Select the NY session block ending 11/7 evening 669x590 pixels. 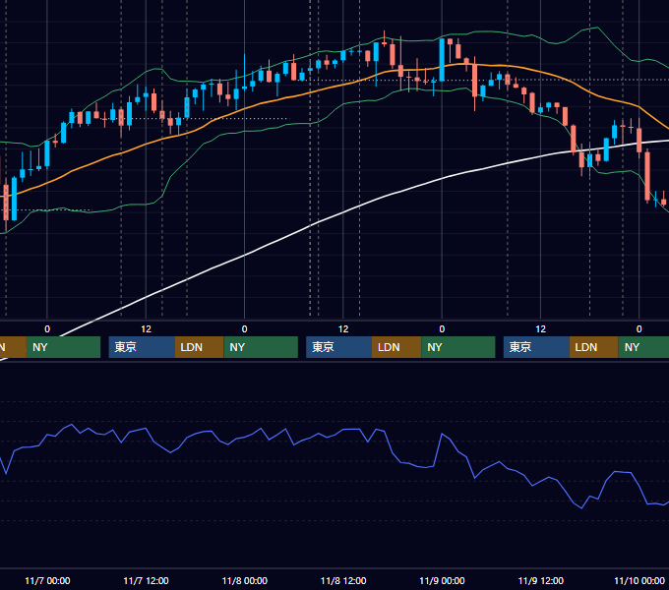261,347
